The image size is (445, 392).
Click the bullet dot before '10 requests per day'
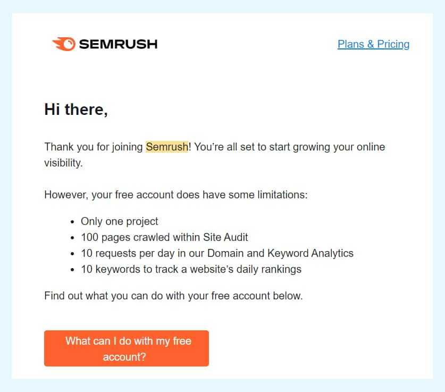(72, 254)
